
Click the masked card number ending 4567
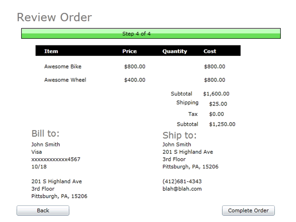click(56, 159)
